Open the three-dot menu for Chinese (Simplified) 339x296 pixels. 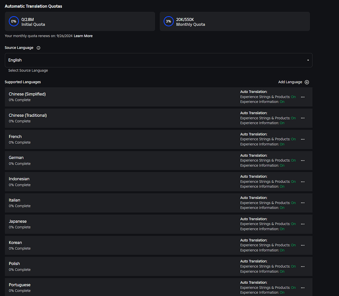tap(303, 97)
